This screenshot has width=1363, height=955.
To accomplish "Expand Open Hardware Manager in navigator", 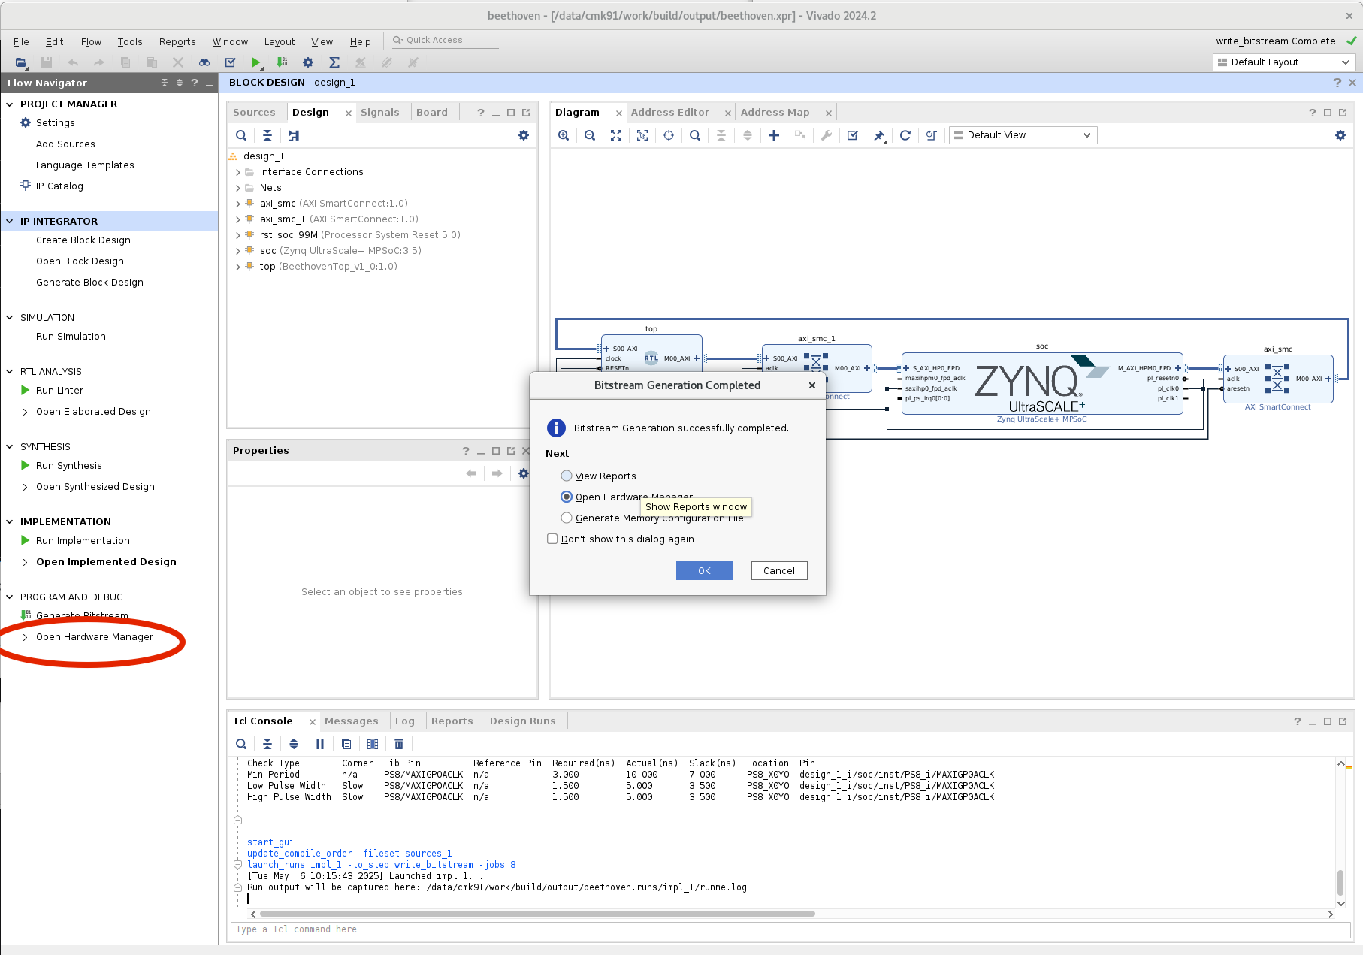I will pyautogui.click(x=26, y=637).
